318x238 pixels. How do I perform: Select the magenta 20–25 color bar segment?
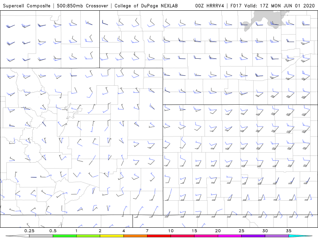coord(230,236)
